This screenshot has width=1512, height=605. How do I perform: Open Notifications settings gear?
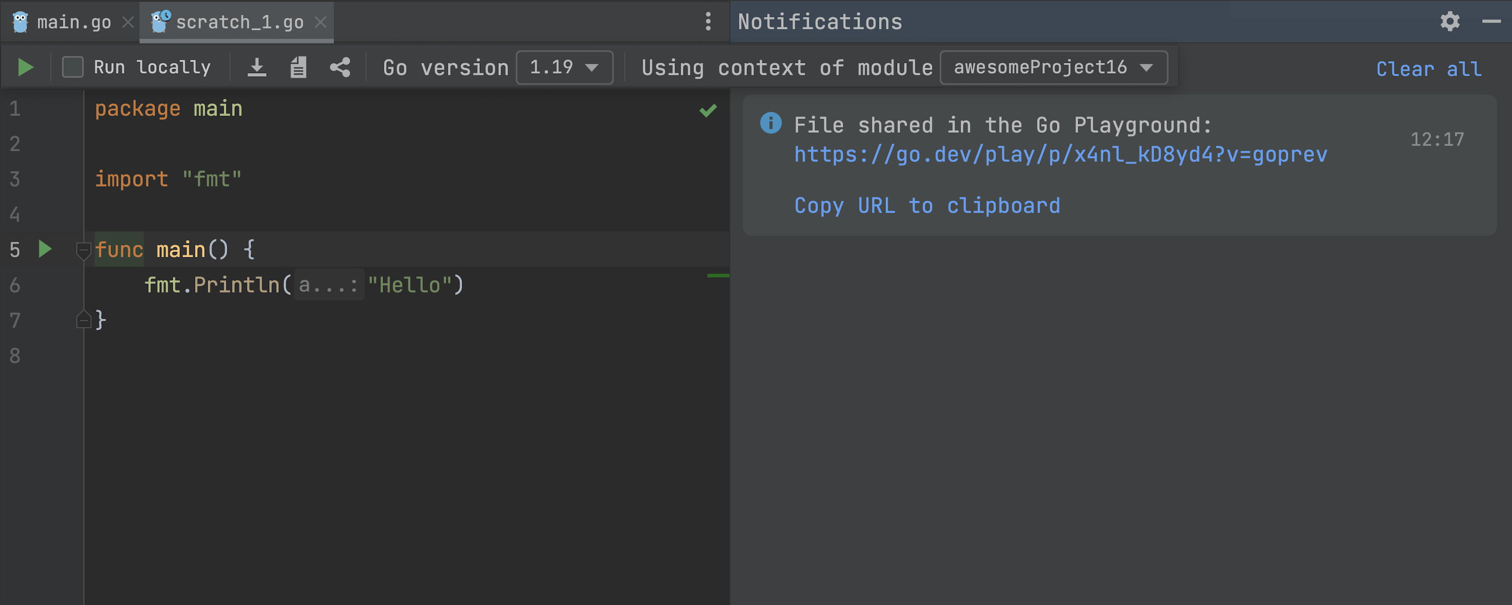coord(1450,22)
